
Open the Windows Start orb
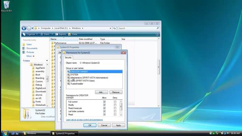[5, 133]
